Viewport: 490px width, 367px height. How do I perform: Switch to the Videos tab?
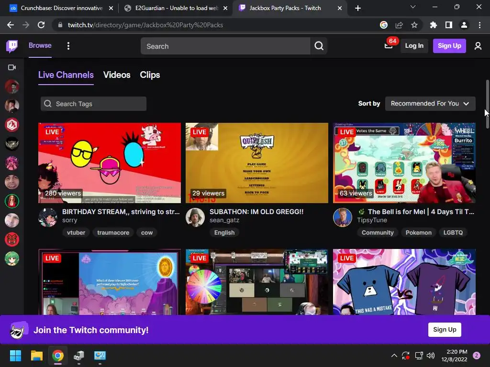pos(117,75)
